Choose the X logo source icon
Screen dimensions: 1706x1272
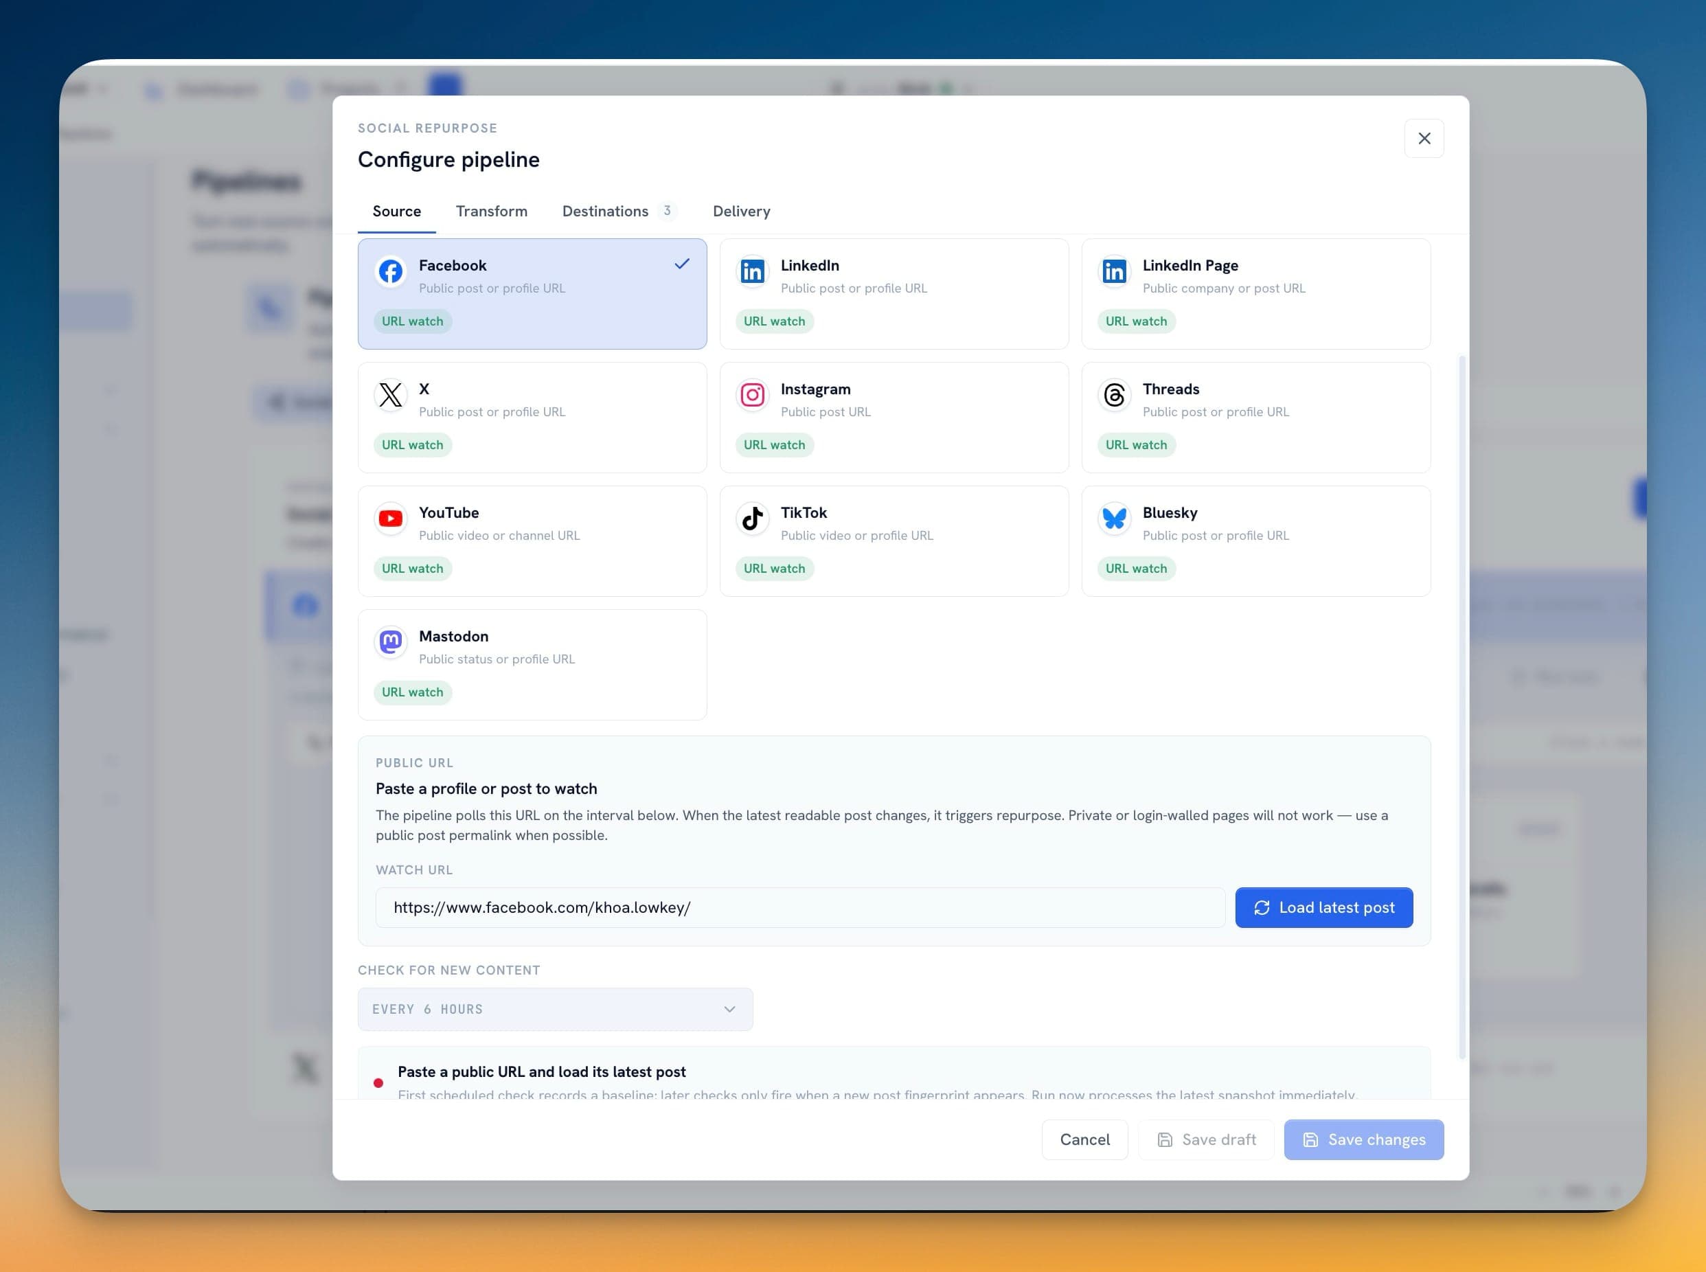(390, 395)
